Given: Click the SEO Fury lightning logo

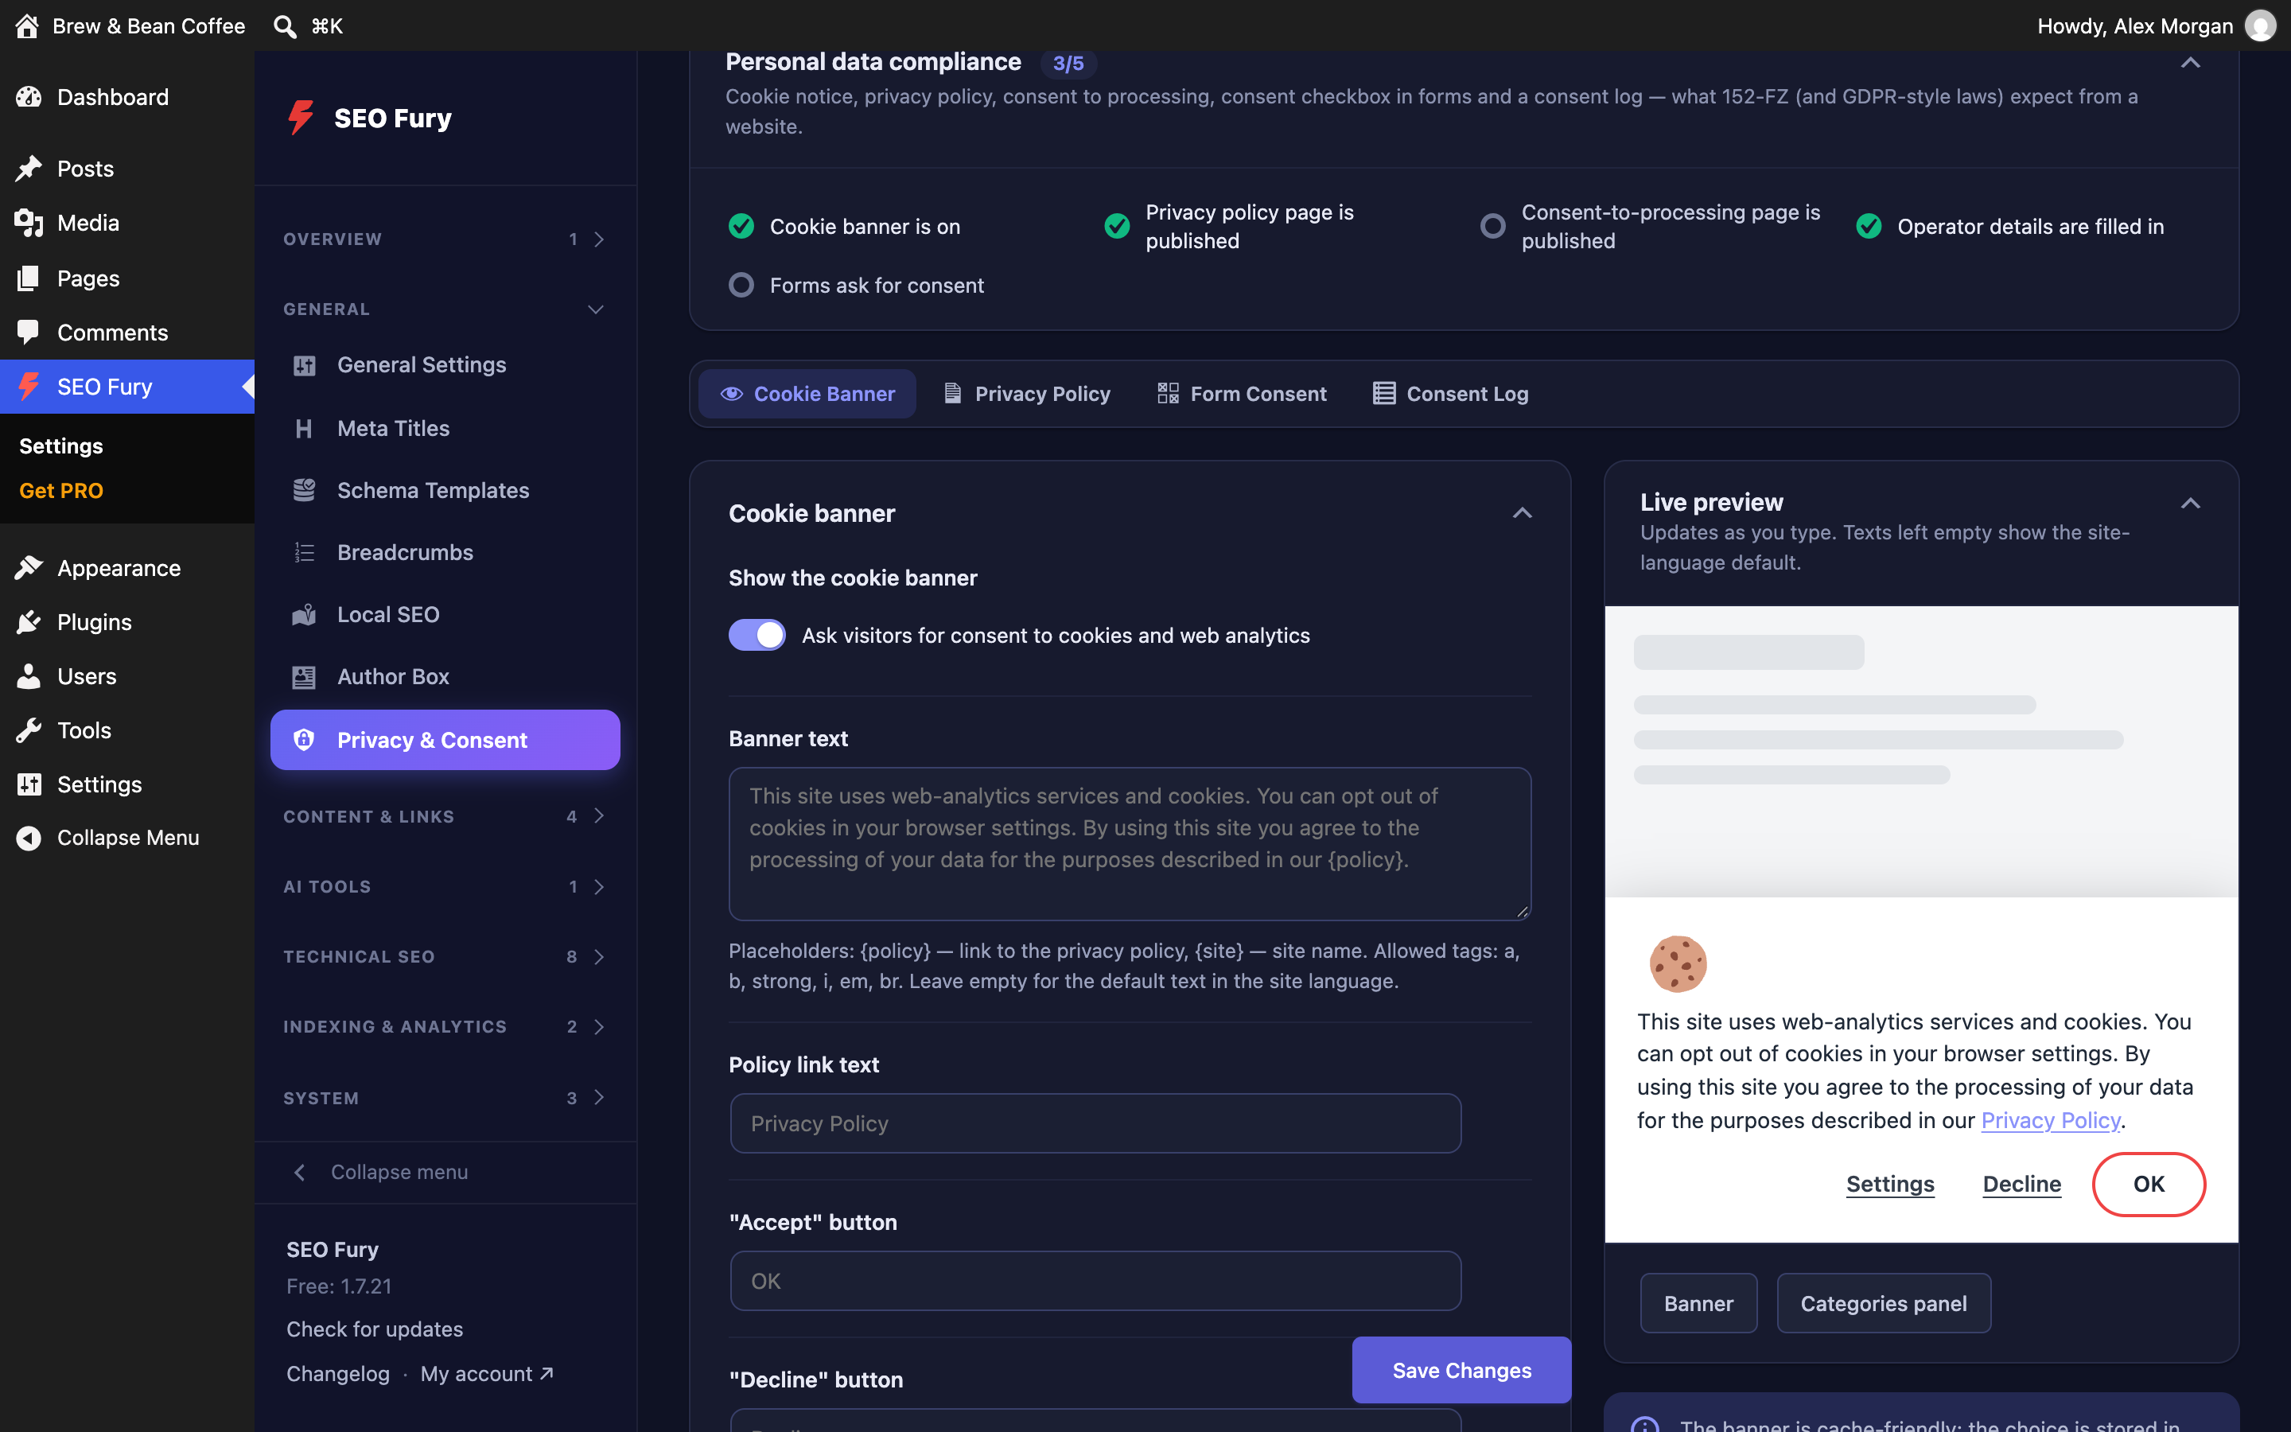Looking at the screenshot, I should [x=301, y=118].
